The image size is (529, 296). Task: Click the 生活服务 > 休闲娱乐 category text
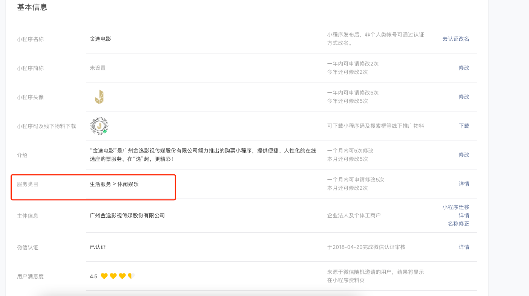(114, 184)
